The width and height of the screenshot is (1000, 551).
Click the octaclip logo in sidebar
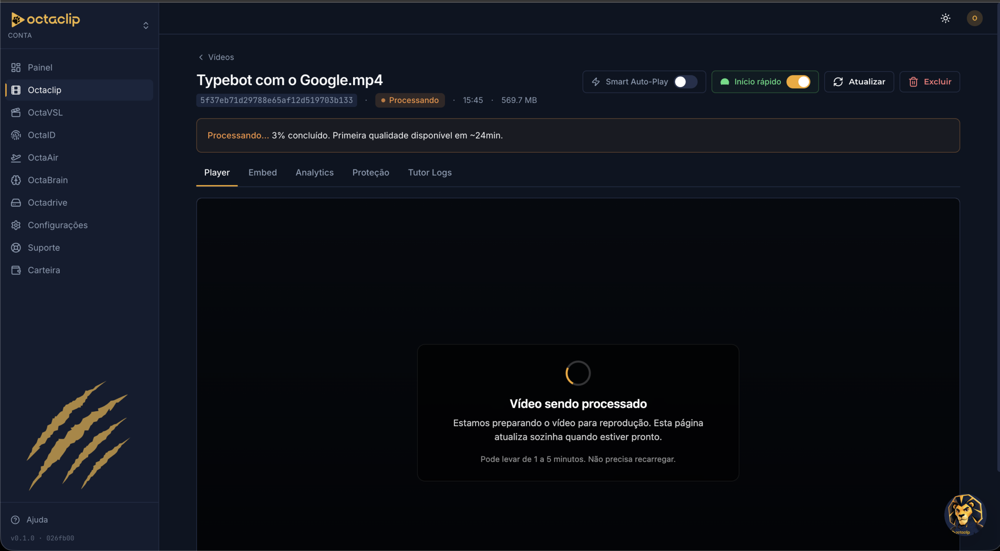45,19
